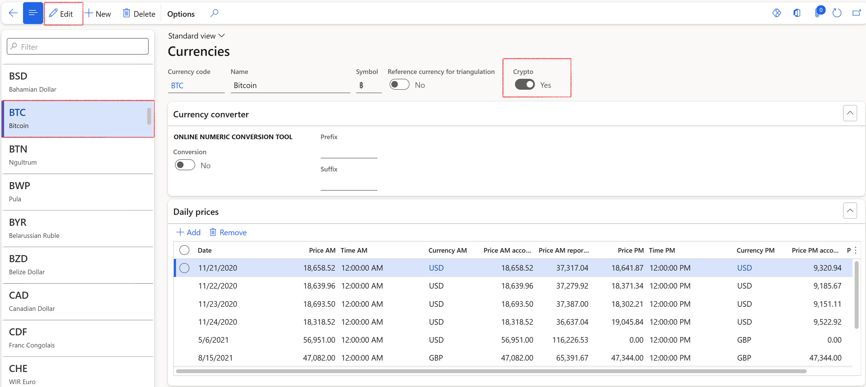Toggle Reference currency for triangulation switch
This screenshot has height=387, width=866.
point(399,85)
